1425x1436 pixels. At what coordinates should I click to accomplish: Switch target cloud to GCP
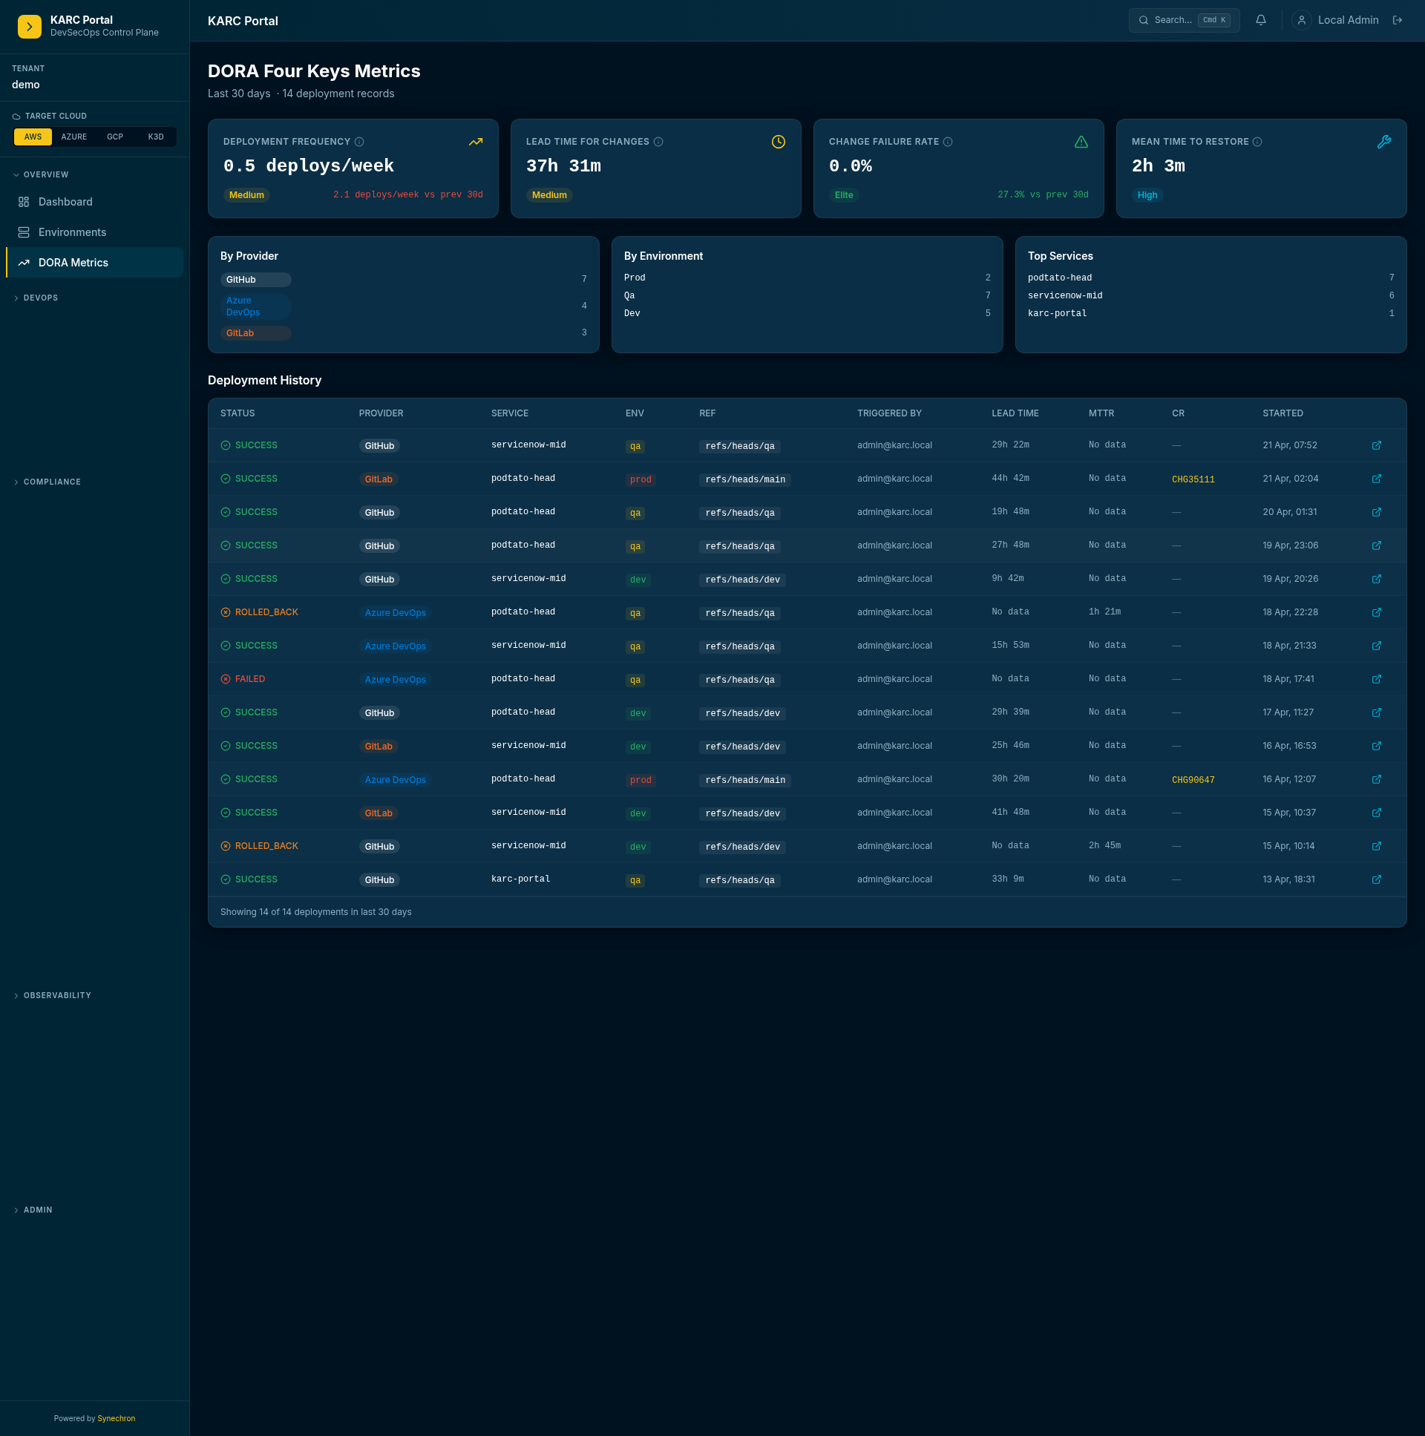tap(114, 137)
